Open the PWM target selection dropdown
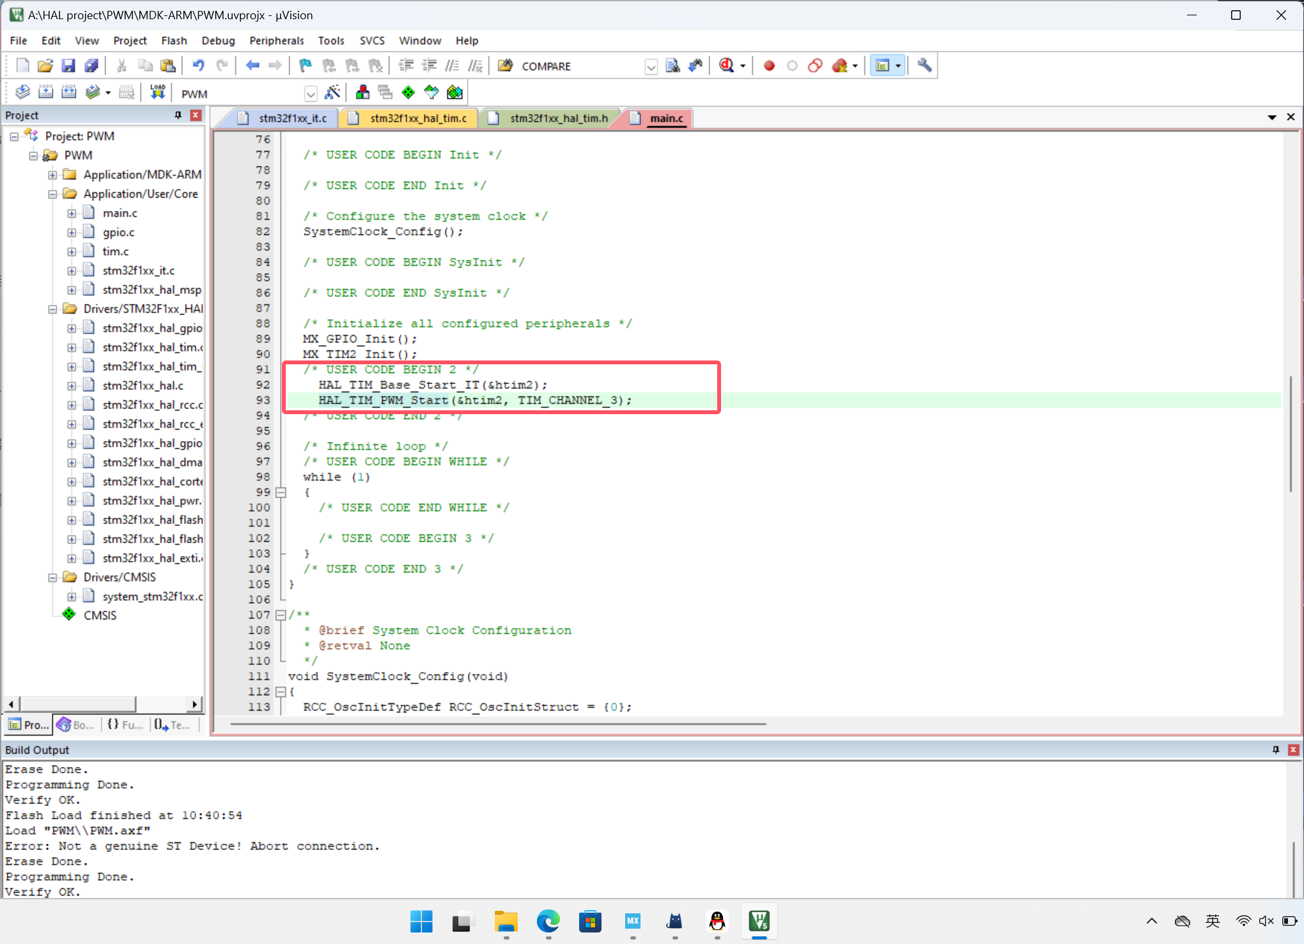The image size is (1304, 944). (x=311, y=93)
